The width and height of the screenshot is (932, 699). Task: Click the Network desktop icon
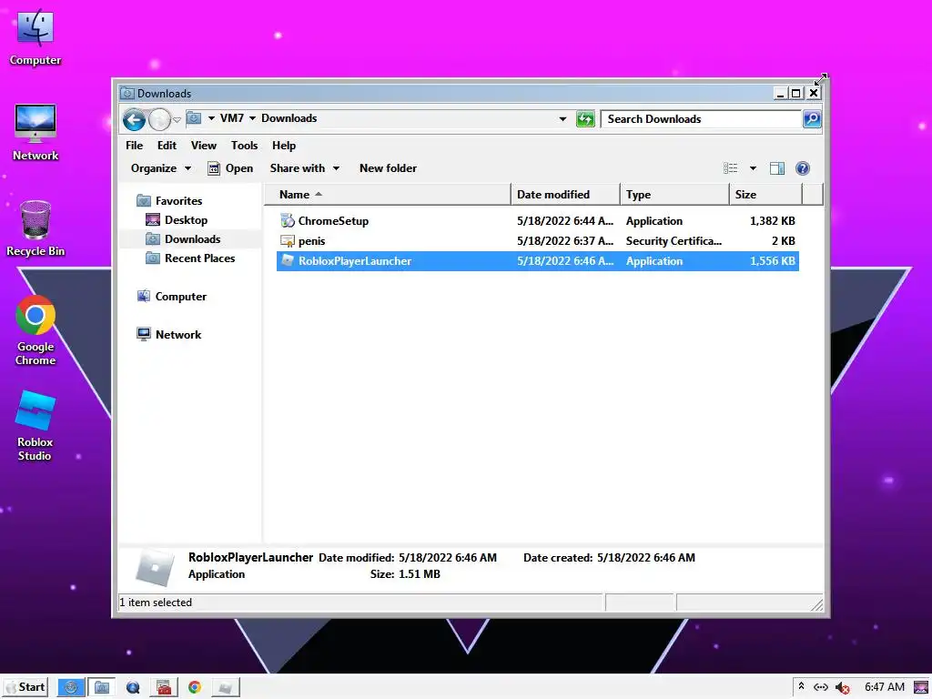[35, 132]
